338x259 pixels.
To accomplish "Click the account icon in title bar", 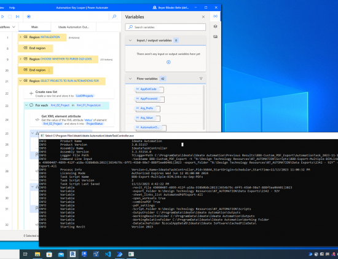I will click(154, 7).
